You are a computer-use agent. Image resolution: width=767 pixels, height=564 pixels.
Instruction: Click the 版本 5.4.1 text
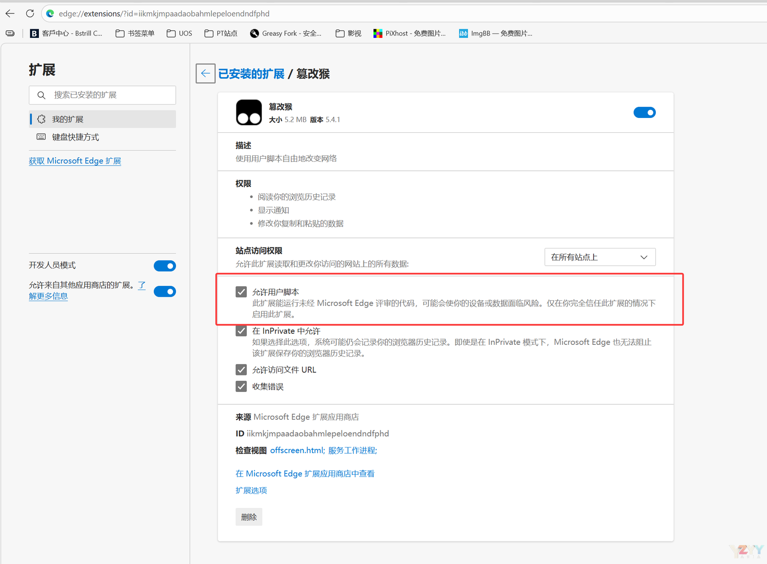(x=325, y=119)
